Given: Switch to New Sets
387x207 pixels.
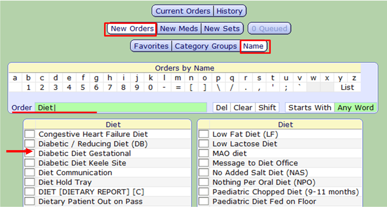Looking at the screenshot, I should tap(222, 28).
